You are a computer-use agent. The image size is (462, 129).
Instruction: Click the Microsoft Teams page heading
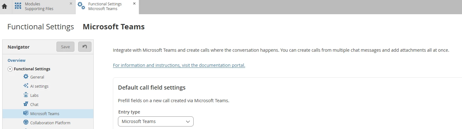[114, 27]
